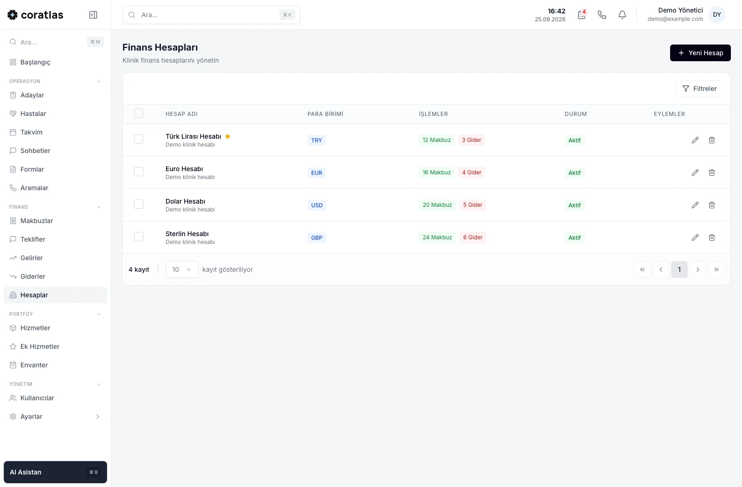Collapse the sidebar panel icon
The height and width of the screenshot is (487, 742).
[x=93, y=15]
